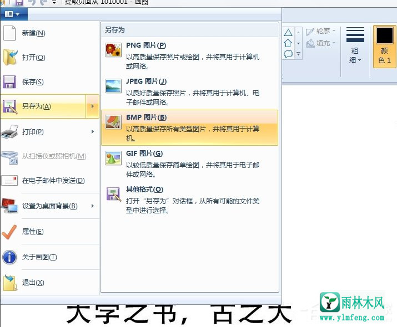The image size is (397, 327).
Task: Click the New document page icon
Action: (9, 33)
